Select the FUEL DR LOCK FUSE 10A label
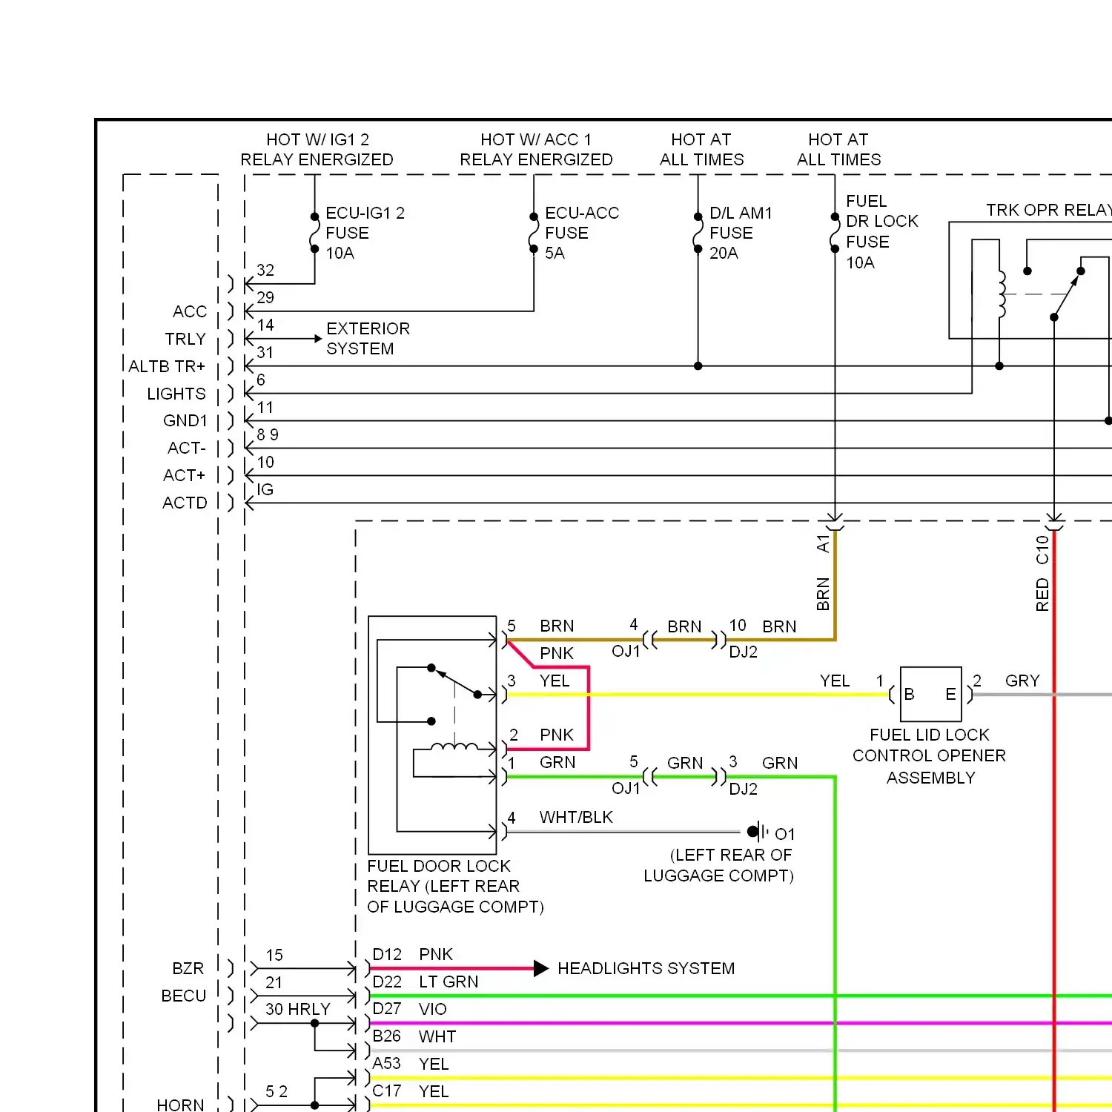Screen dimensions: 1112x1112 [x=881, y=231]
